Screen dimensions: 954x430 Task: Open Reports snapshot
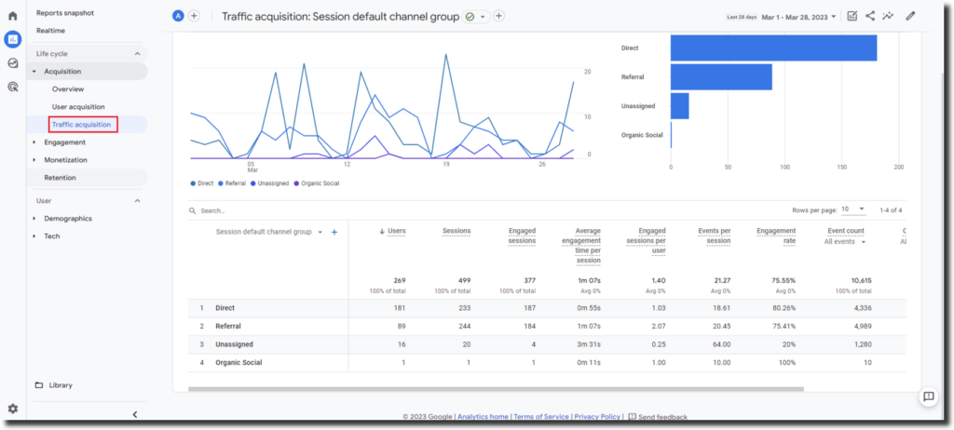tap(65, 13)
